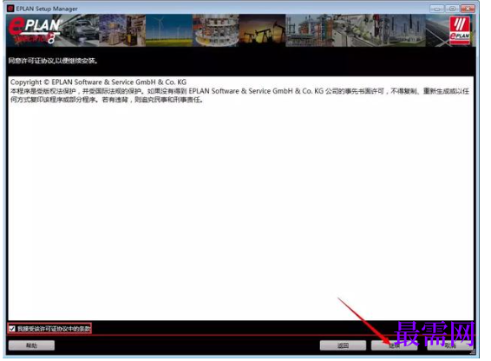Viewport: 491px width, 361px height.
Task: Click the EPLAN Setup Manager title bar icon
Action: (10, 9)
